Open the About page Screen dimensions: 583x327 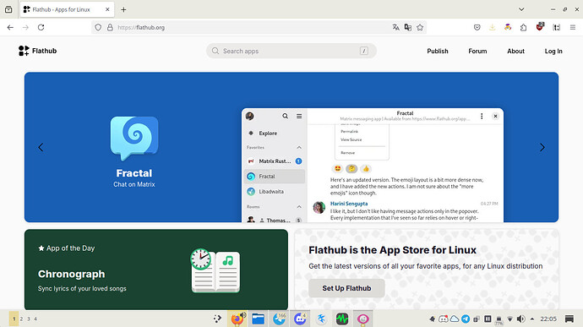(x=515, y=51)
